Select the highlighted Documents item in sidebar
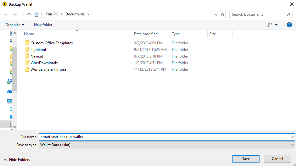This screenshot has width=296, height=166. [x=6, y=124]
